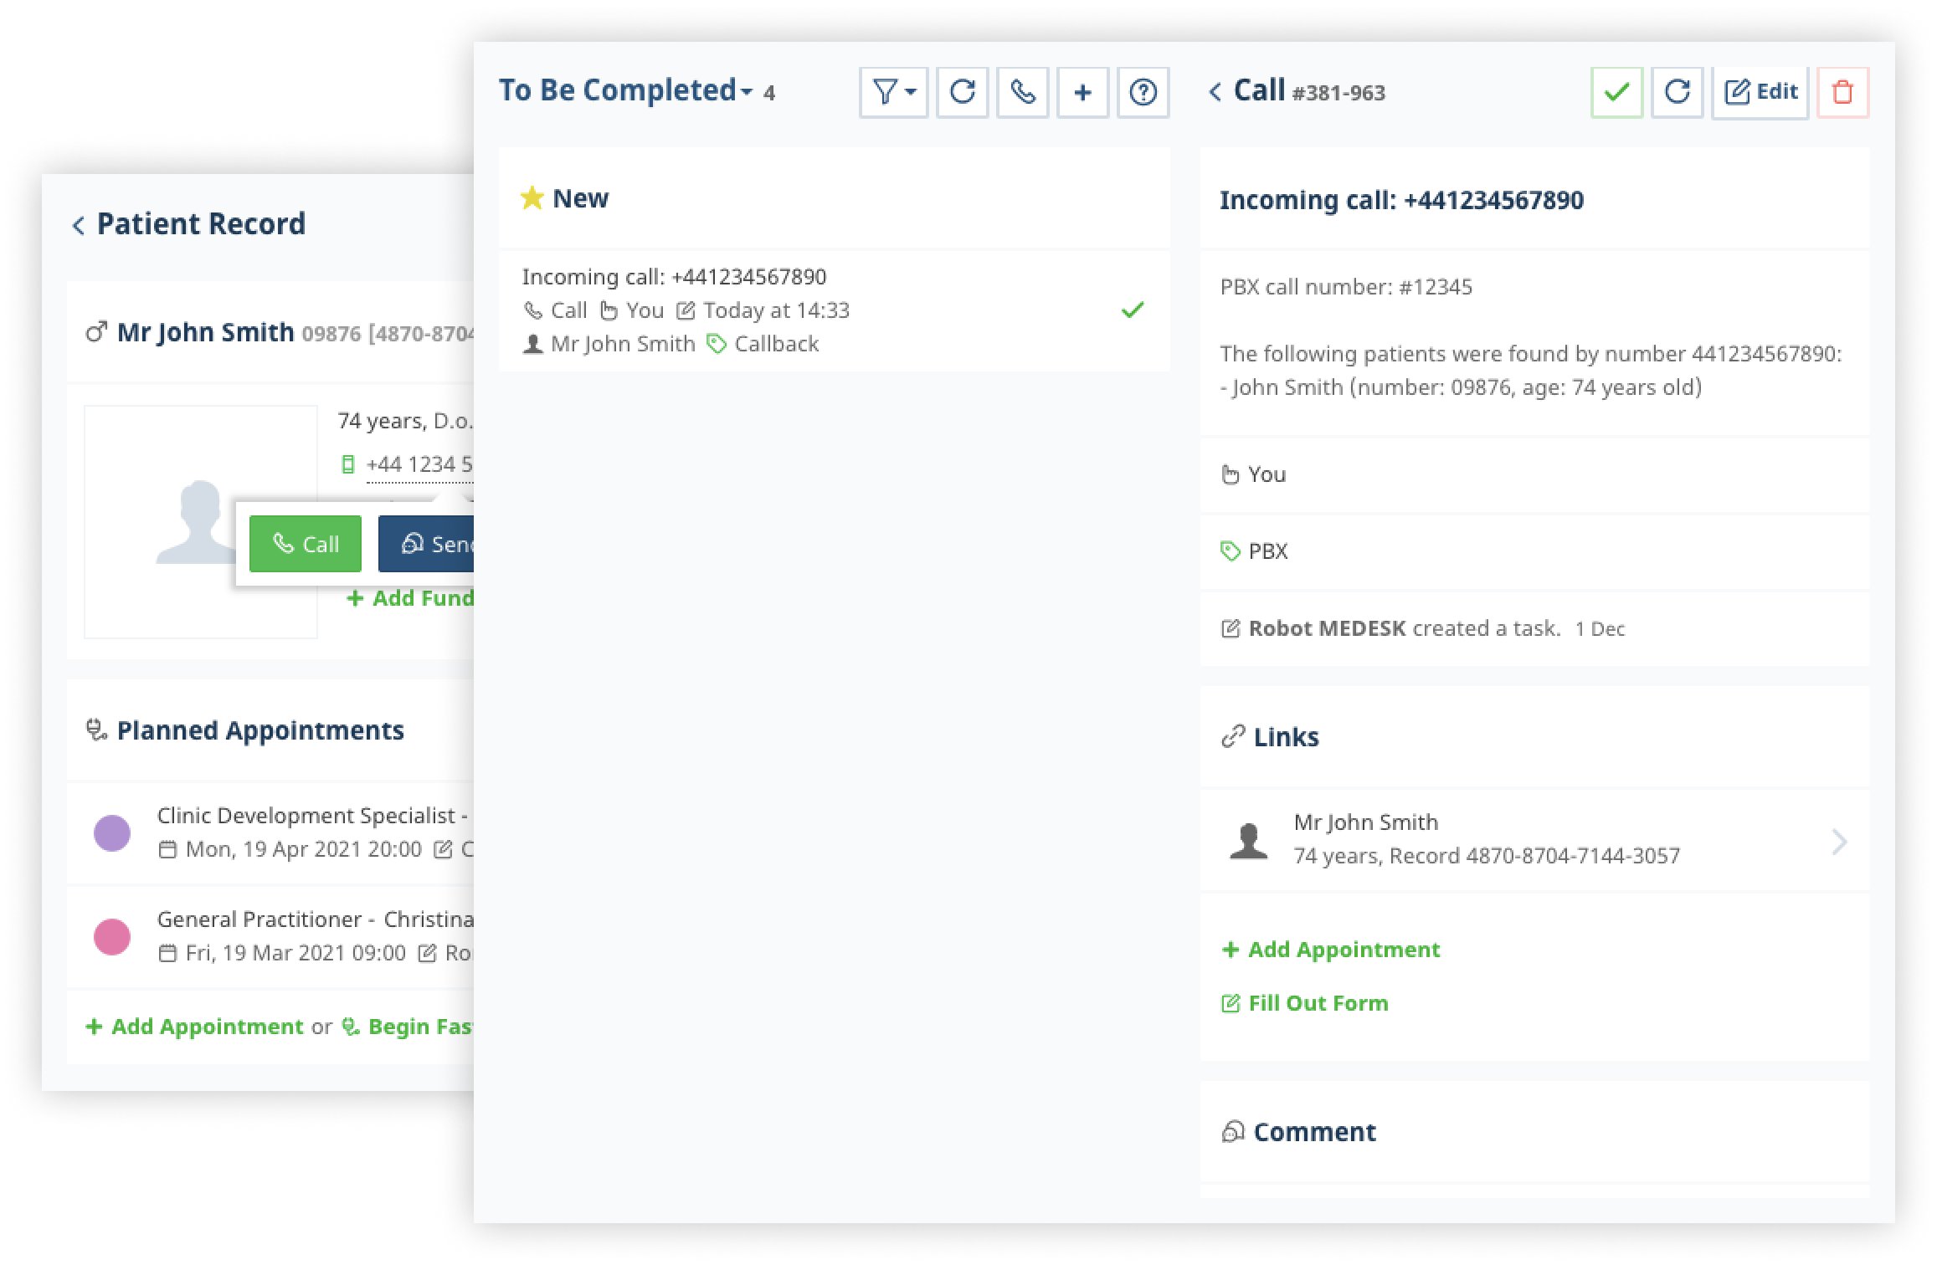Image resolution: width=1937 pixels, height=1265 pixels.
Task: Open help question mark icon
Action: [x=1143, y=92]
